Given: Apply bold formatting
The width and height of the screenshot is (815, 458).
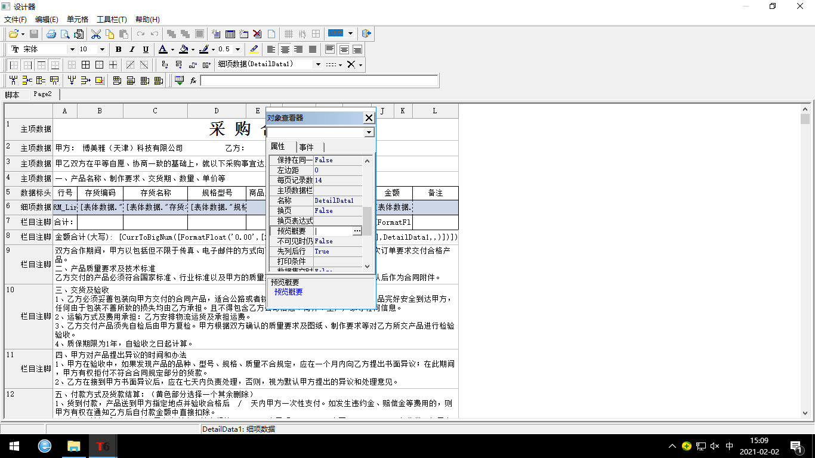Looking at the screenshot, I should click(x=118, y=49).
